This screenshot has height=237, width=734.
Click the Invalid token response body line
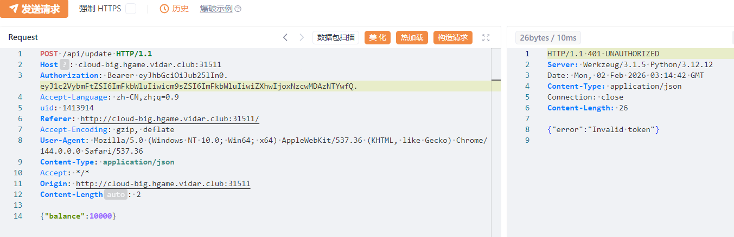coord(603,129)
